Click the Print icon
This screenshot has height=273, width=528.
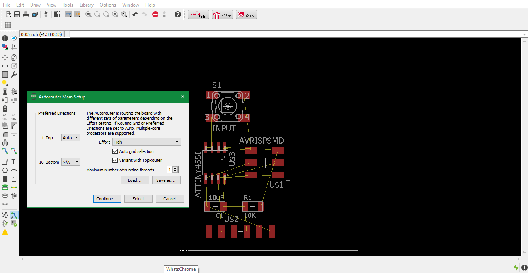point(26,14)
